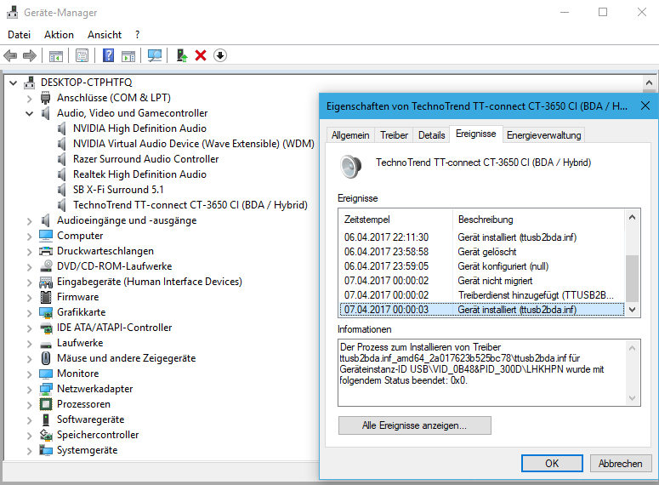
Task: Click the Netzwerkadapter network icon
Action: (46, 389)
